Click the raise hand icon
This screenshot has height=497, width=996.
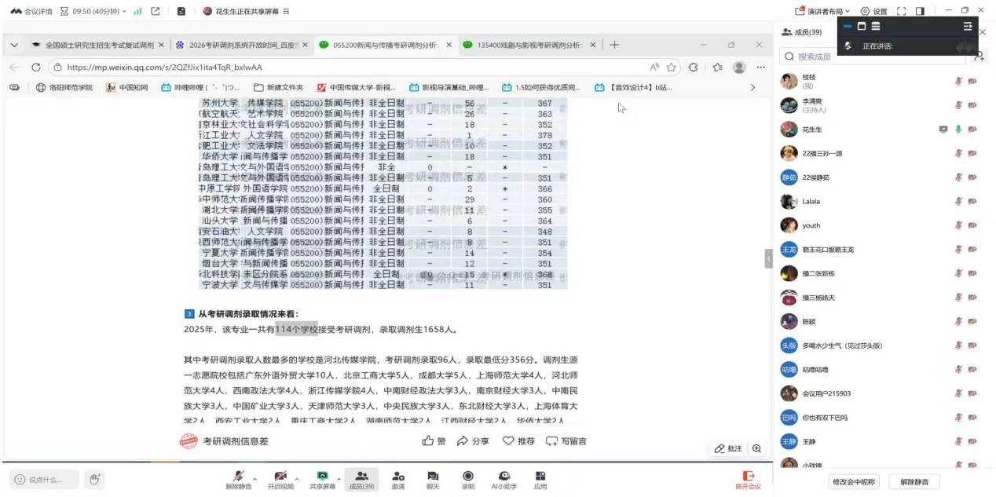94,479
